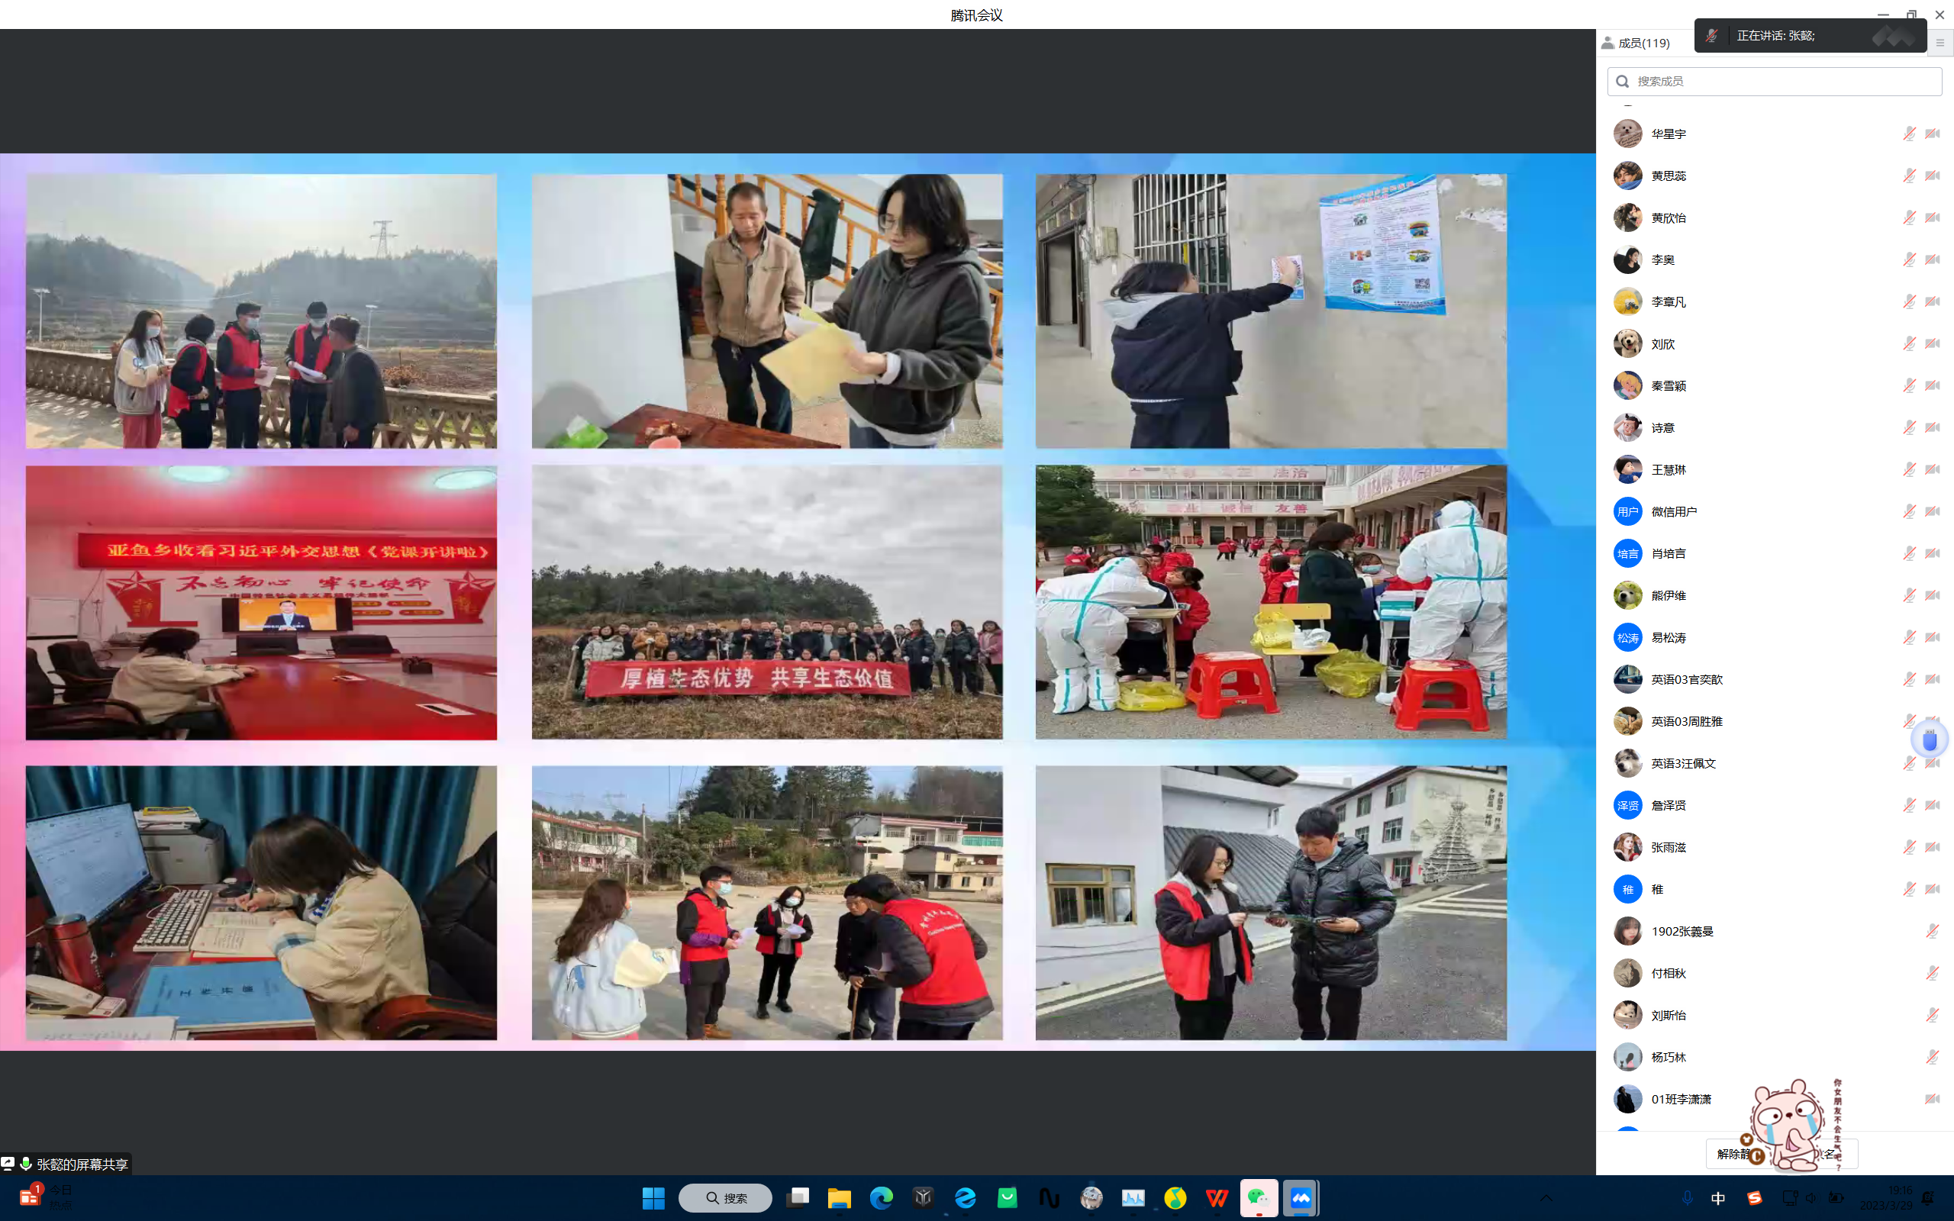Expand the system tray hidden icons chevron
The width and height of the screenshot is (1954, 1221).
(x=1546, y=1197)
